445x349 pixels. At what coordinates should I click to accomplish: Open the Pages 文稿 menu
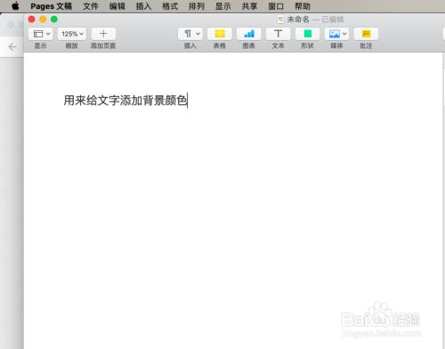click(52, 6)
